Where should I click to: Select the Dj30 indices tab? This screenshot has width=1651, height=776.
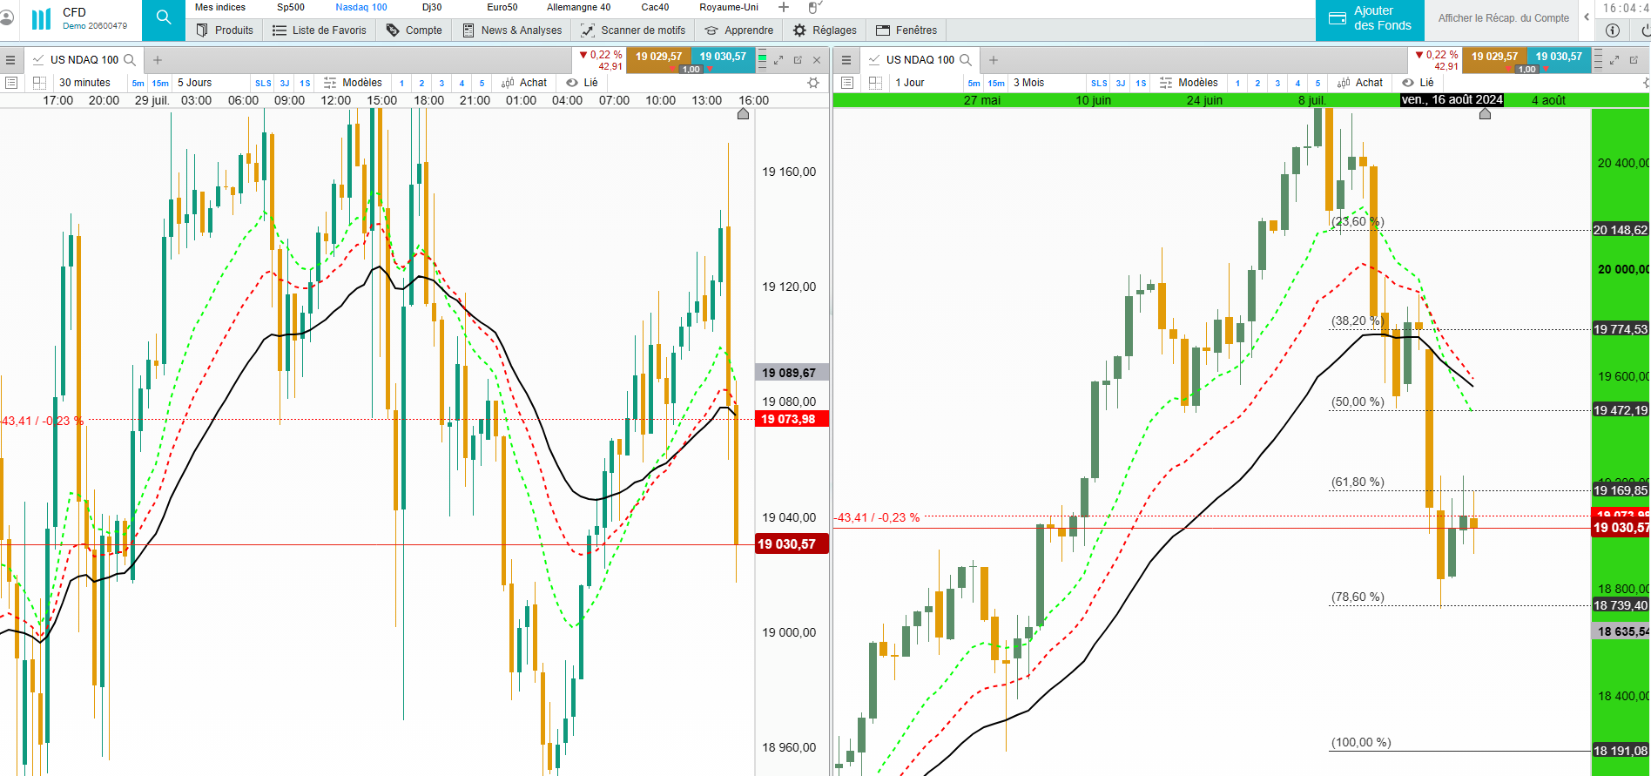(x=432, y=7)
